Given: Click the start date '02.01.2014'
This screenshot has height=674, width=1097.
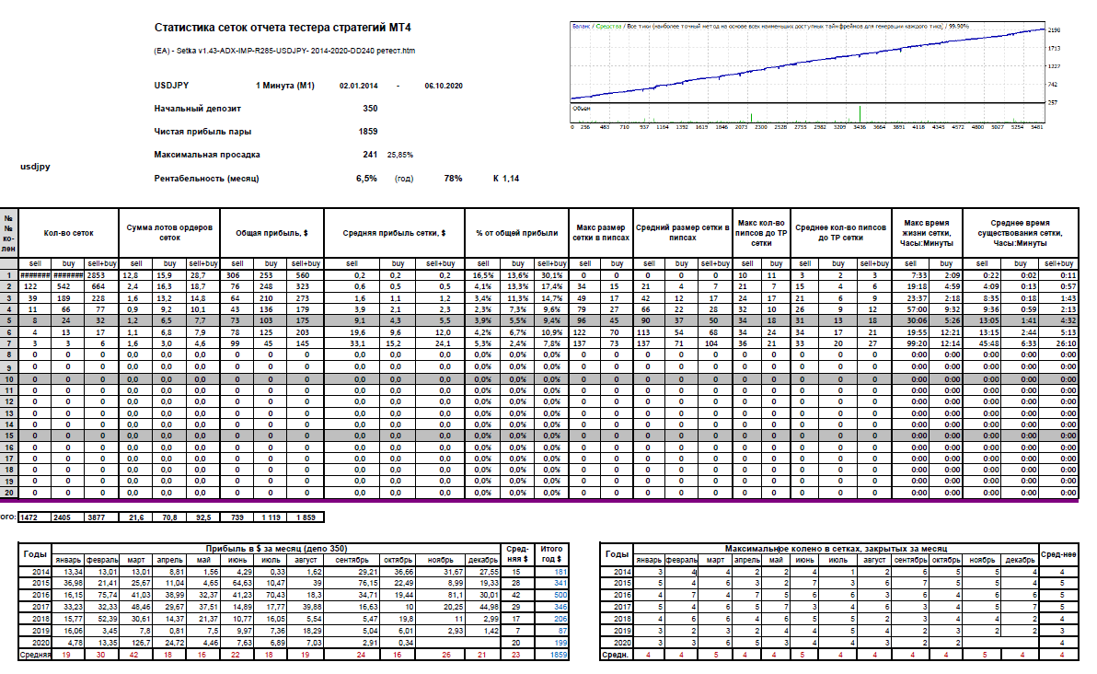Looking at the screenshot, I should click(x=358, y=86).
